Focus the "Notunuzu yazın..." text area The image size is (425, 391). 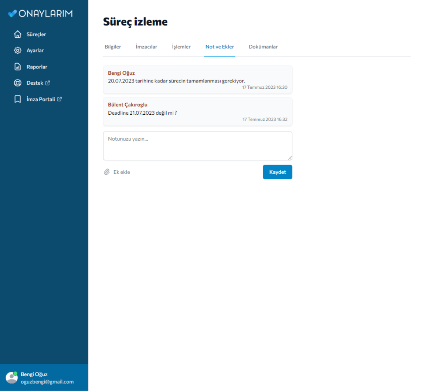(x=197, y=146)
